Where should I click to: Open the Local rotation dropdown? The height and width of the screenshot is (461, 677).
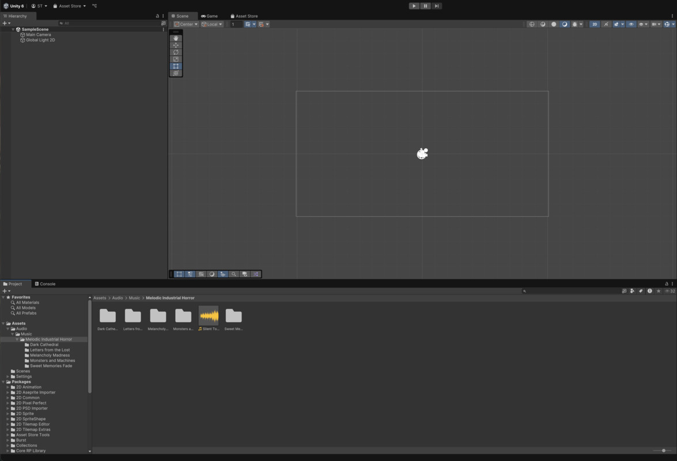[212, 24]
